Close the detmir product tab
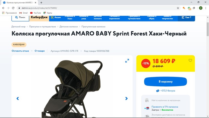 (x=36, y=2)
